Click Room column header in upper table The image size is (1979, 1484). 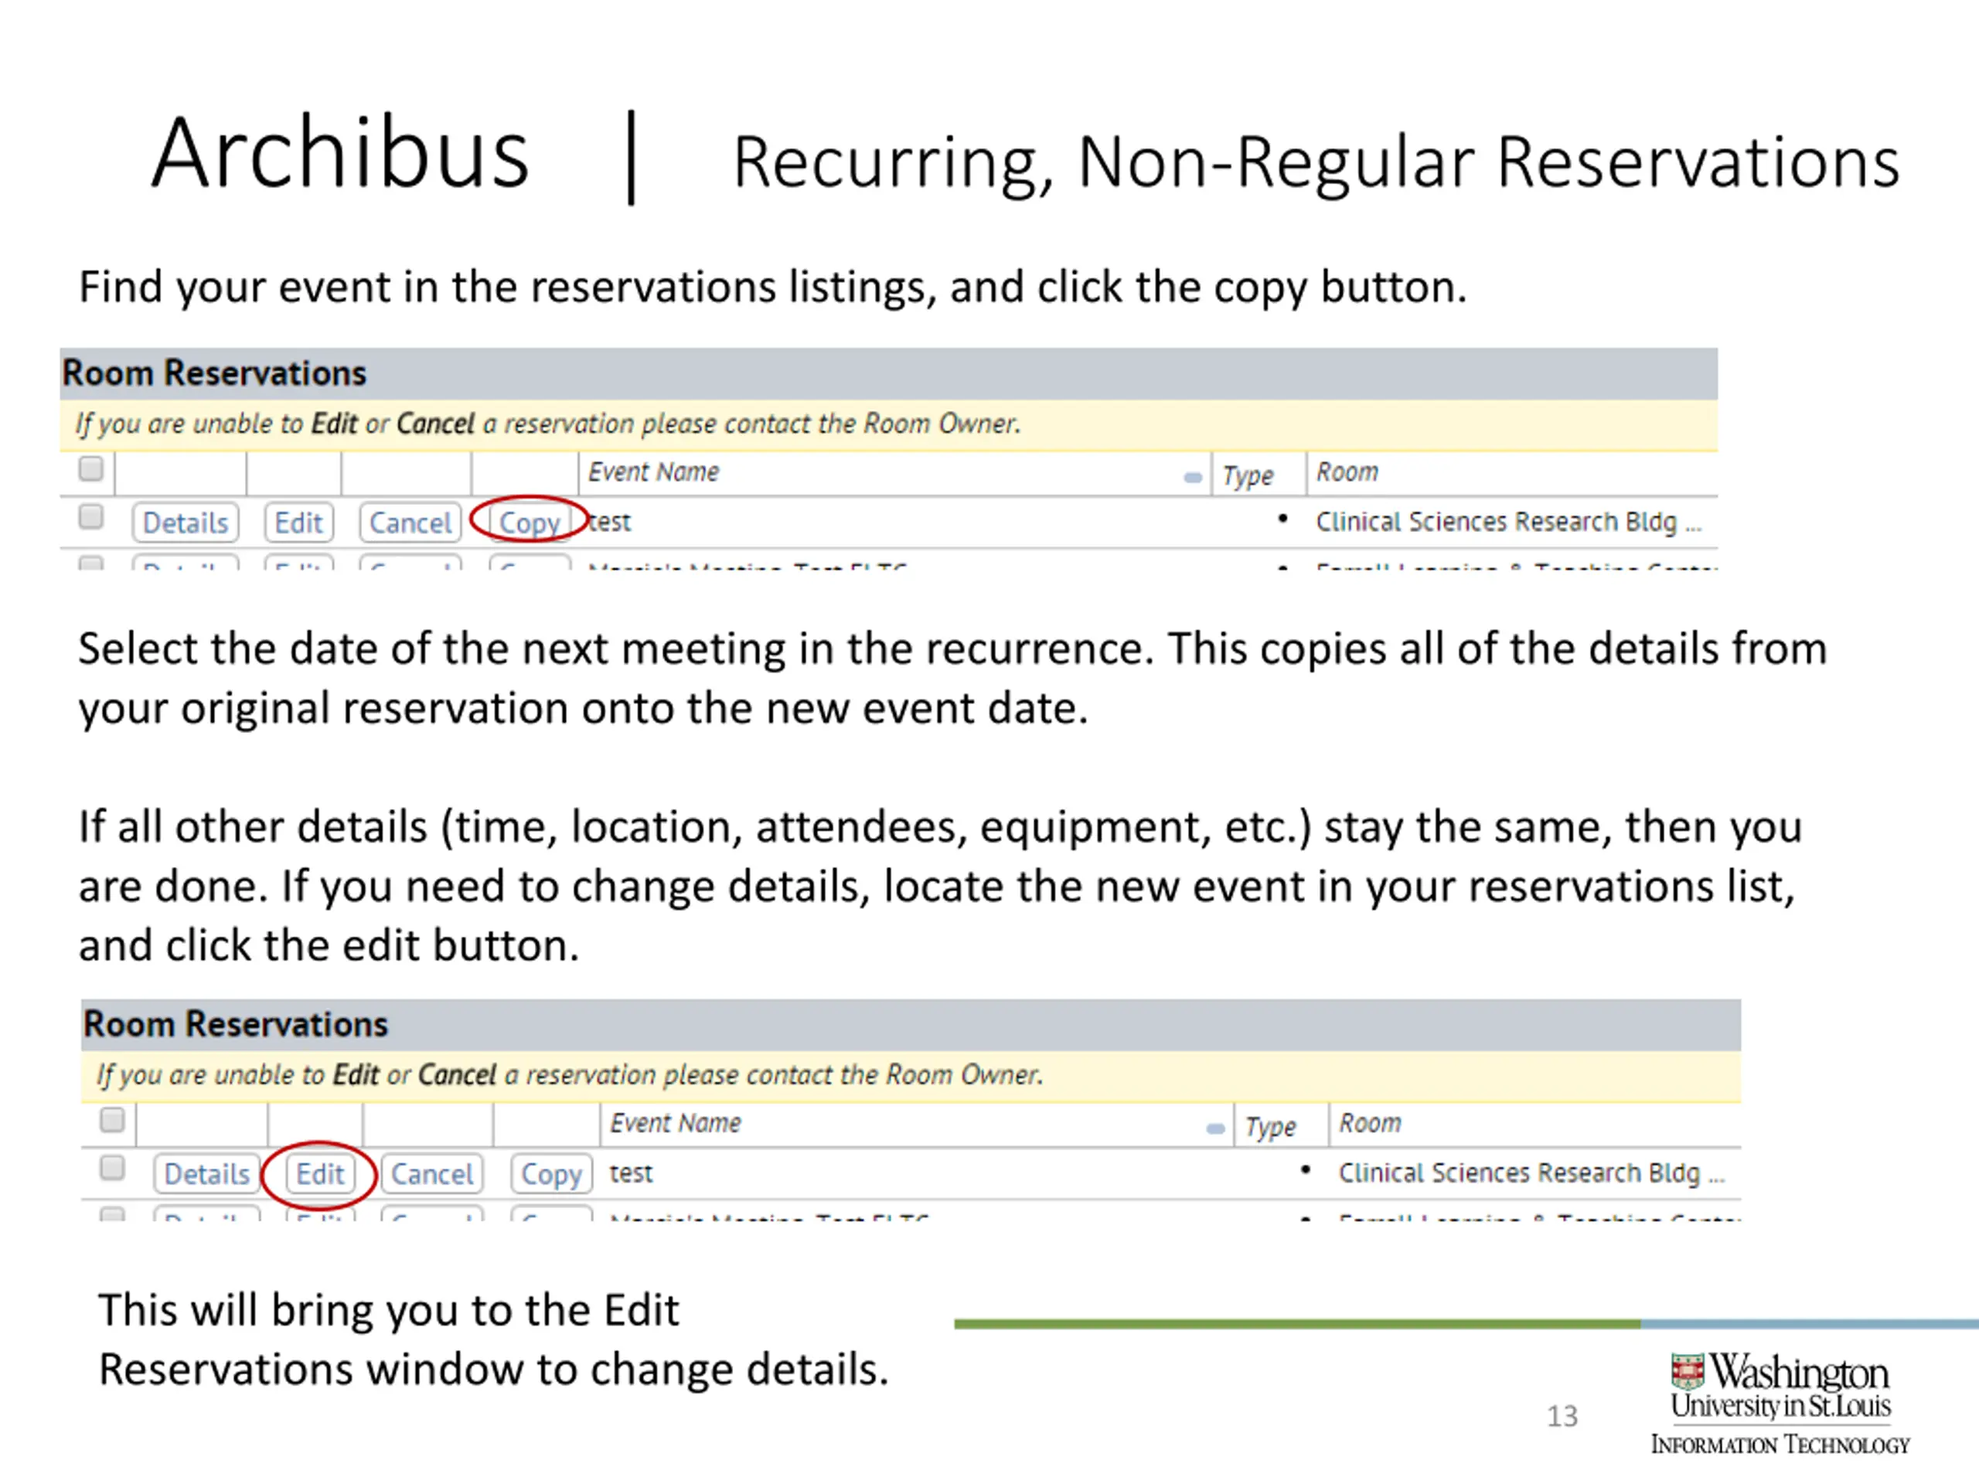click(1347, 471)
